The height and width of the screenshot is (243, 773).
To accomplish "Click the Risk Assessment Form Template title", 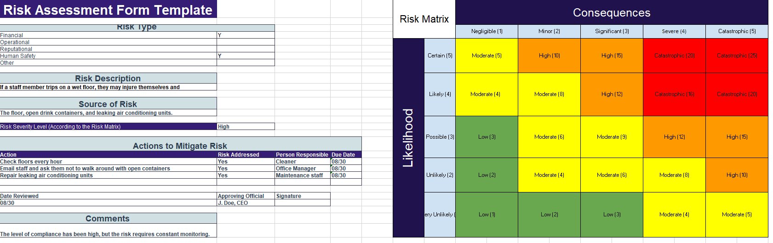I will (108, 10).
